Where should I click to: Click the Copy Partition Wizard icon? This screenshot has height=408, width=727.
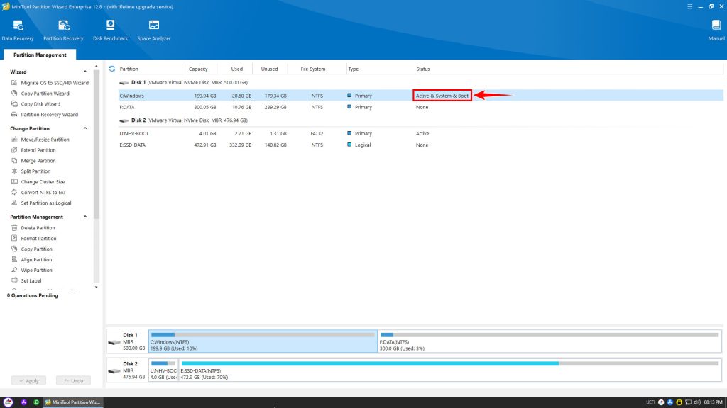[x=14, y=93]
